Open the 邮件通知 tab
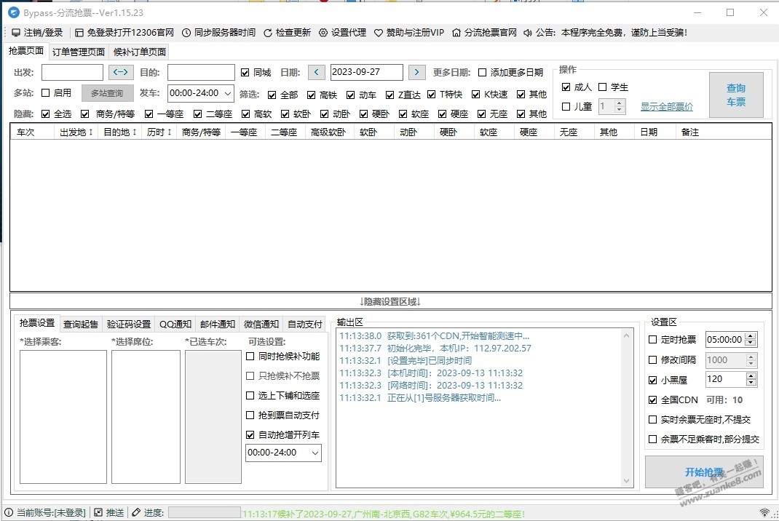The image size is (779, 521). [x=218, y=325]
